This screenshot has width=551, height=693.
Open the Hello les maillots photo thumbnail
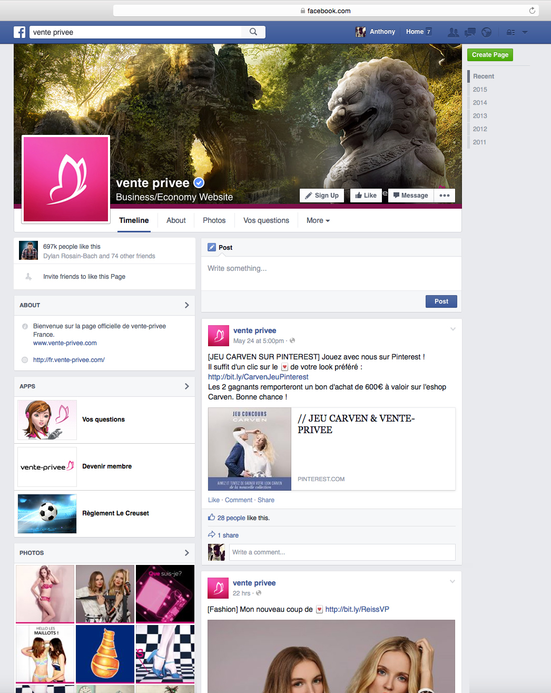click(x=45, y=654)
